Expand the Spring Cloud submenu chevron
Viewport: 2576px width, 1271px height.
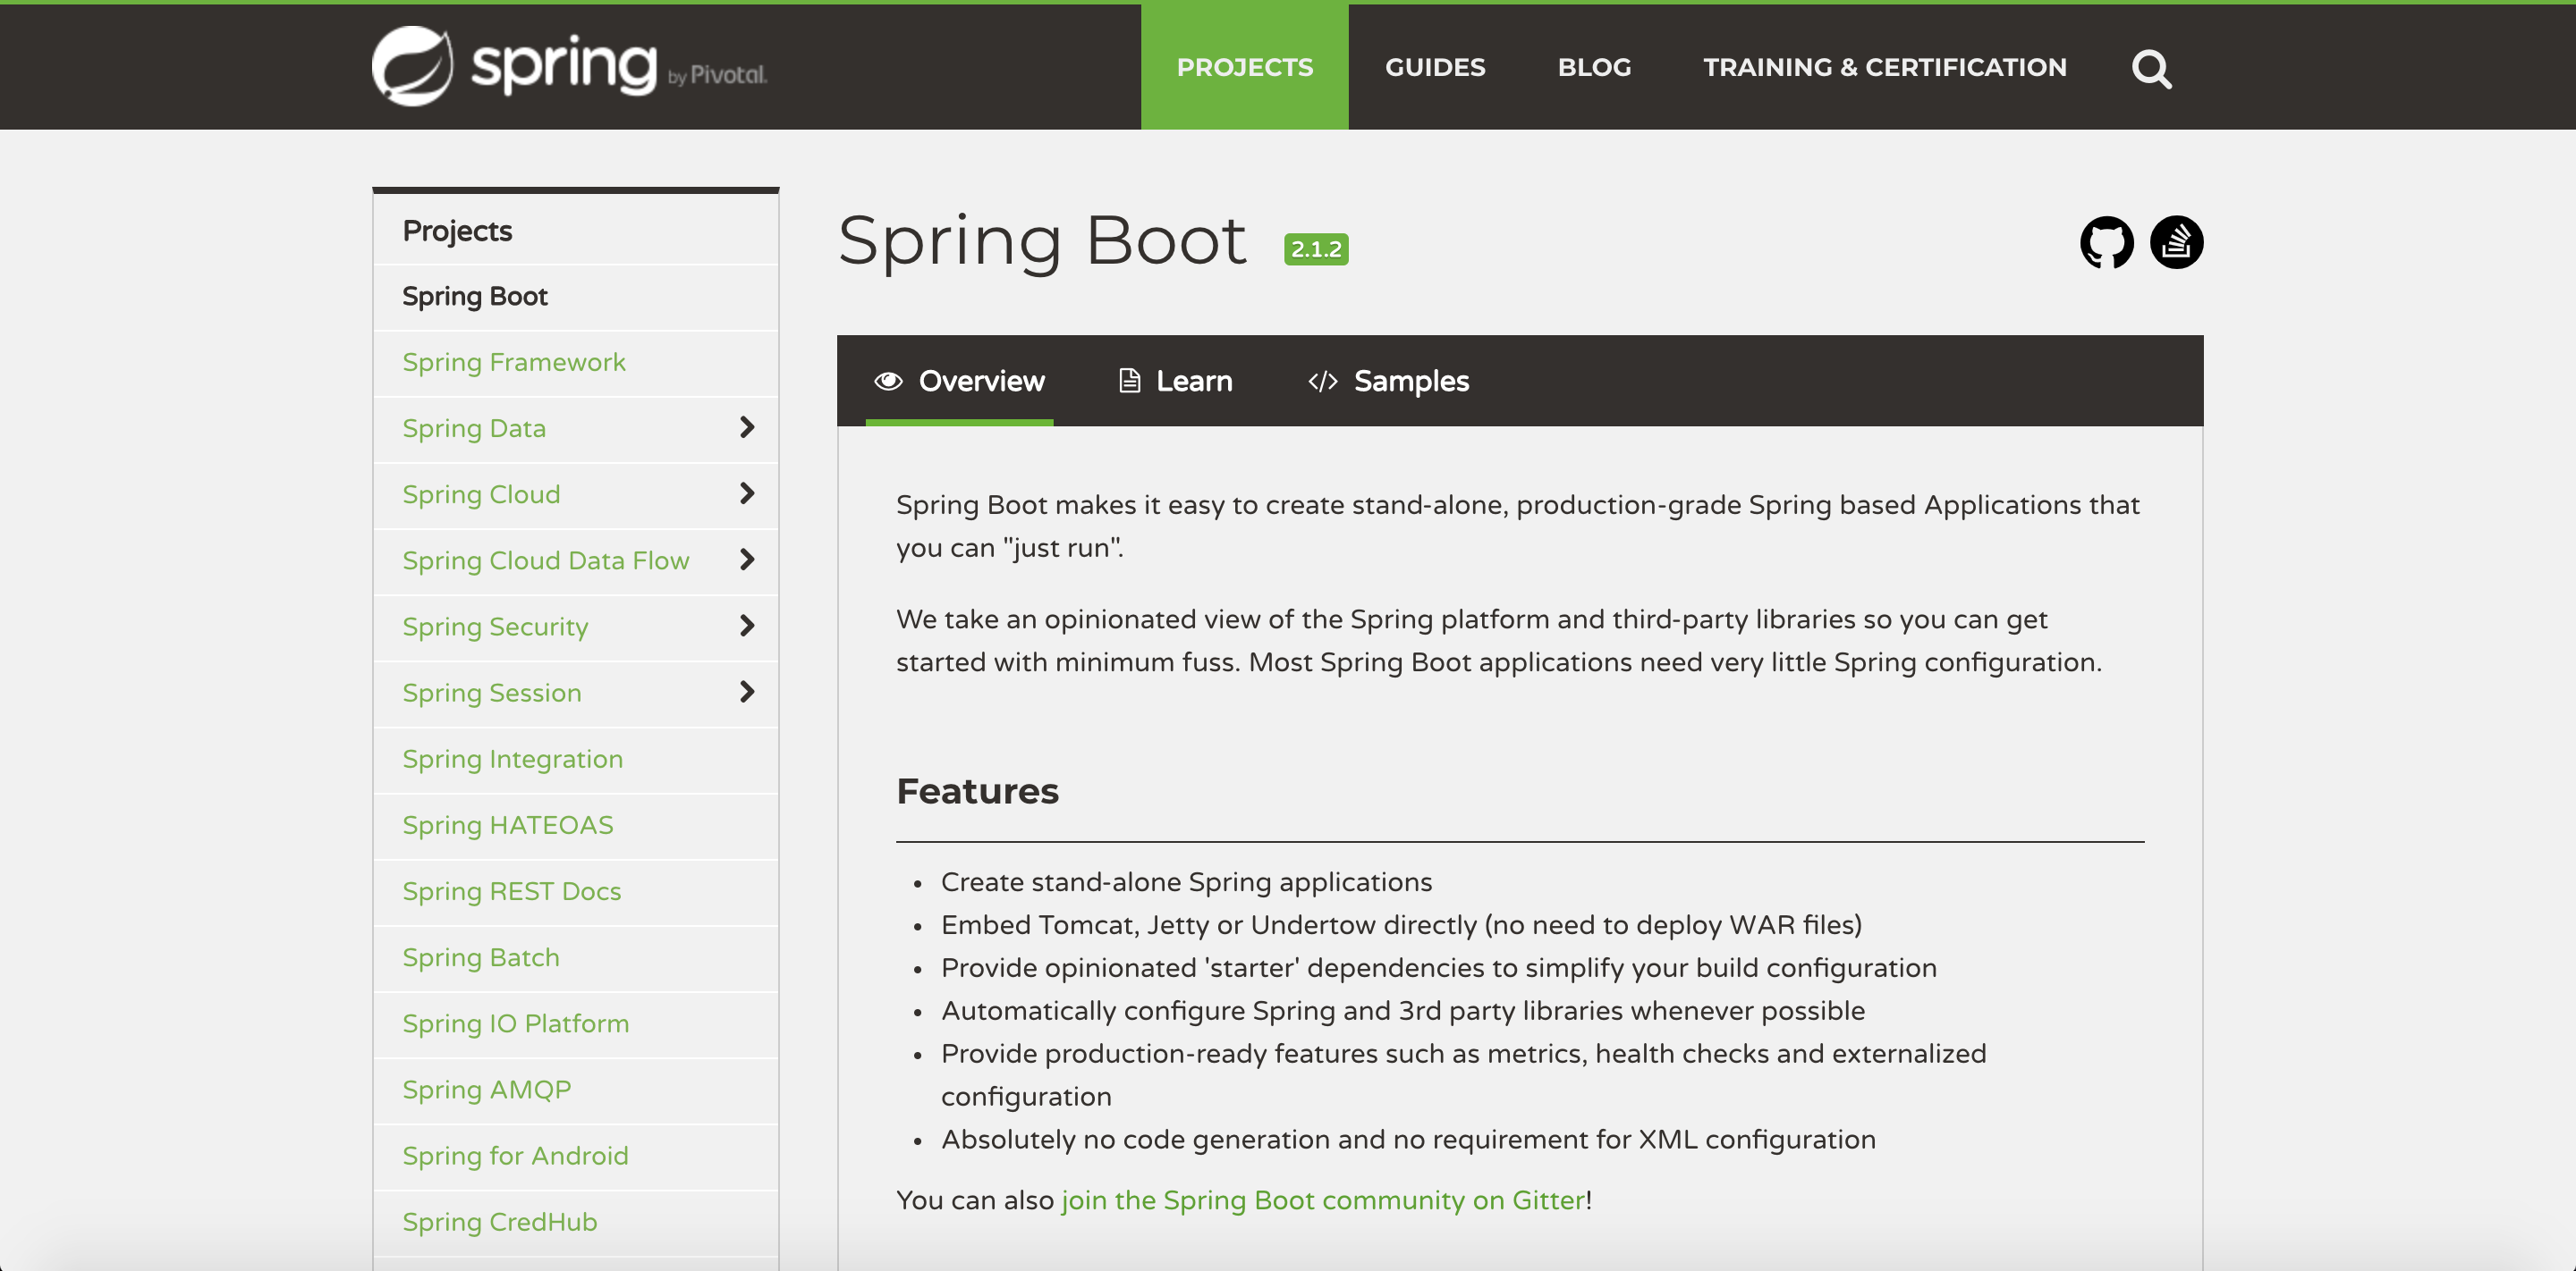pyautogui.click(x=746, y=493)
